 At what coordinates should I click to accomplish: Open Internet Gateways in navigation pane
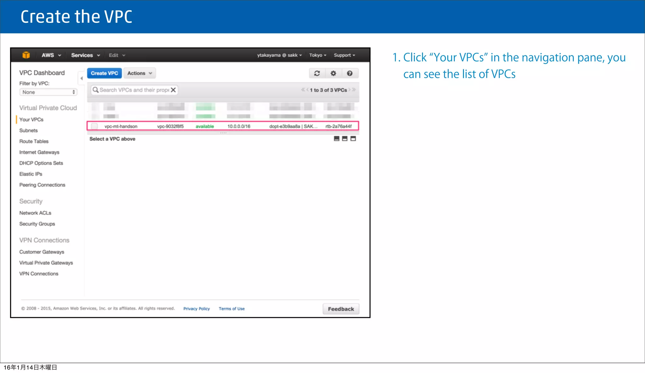point(39,152)
